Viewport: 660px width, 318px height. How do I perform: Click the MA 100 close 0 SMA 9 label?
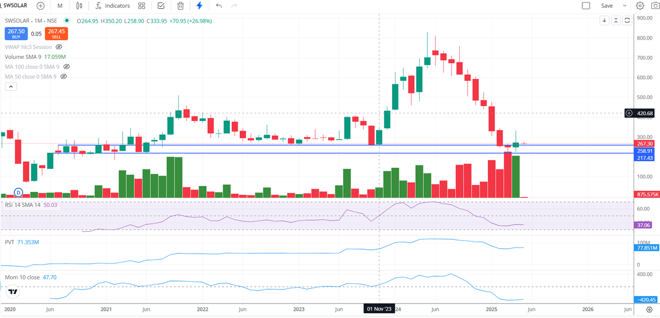[x=32, y=67]
